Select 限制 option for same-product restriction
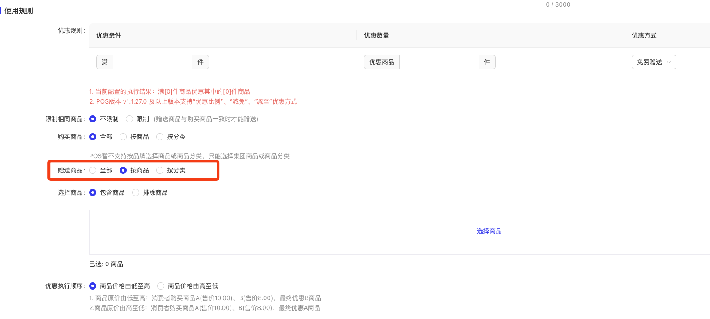Viewport: 710px width, 319px height. pyautogui.click(x=129, y=119)
